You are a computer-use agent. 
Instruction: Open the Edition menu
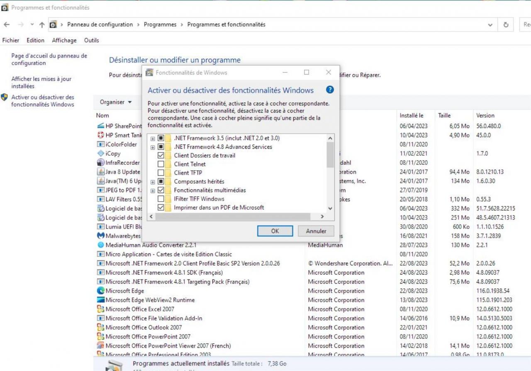tap(35, 40)
